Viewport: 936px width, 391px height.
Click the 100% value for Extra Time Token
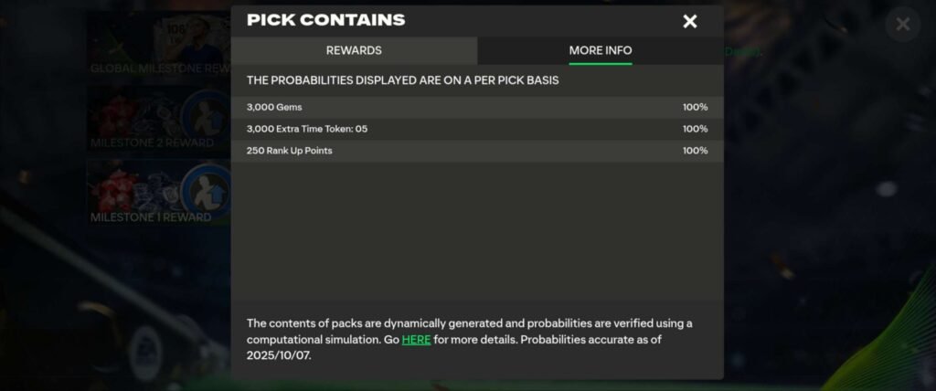click(695, 129)
